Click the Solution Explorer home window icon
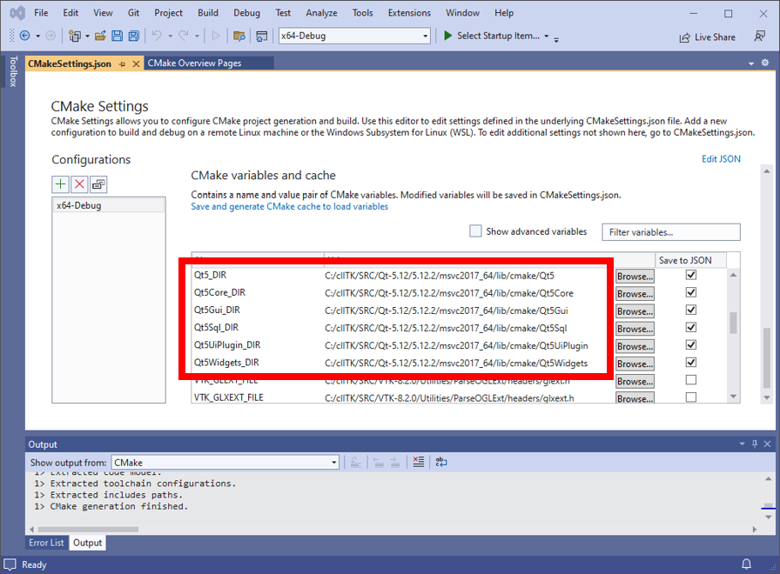This screenshot has height=574, width=780. (x=262, y=36)
